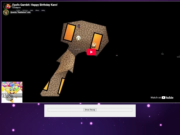This screenshot has width=180, height=135.
Task: Click the YouTube logo icon
Action: [163, 98]
